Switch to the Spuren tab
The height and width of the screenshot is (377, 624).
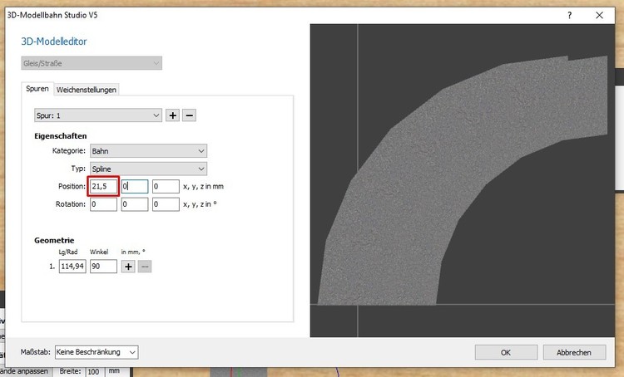click(x=37, y=89)
